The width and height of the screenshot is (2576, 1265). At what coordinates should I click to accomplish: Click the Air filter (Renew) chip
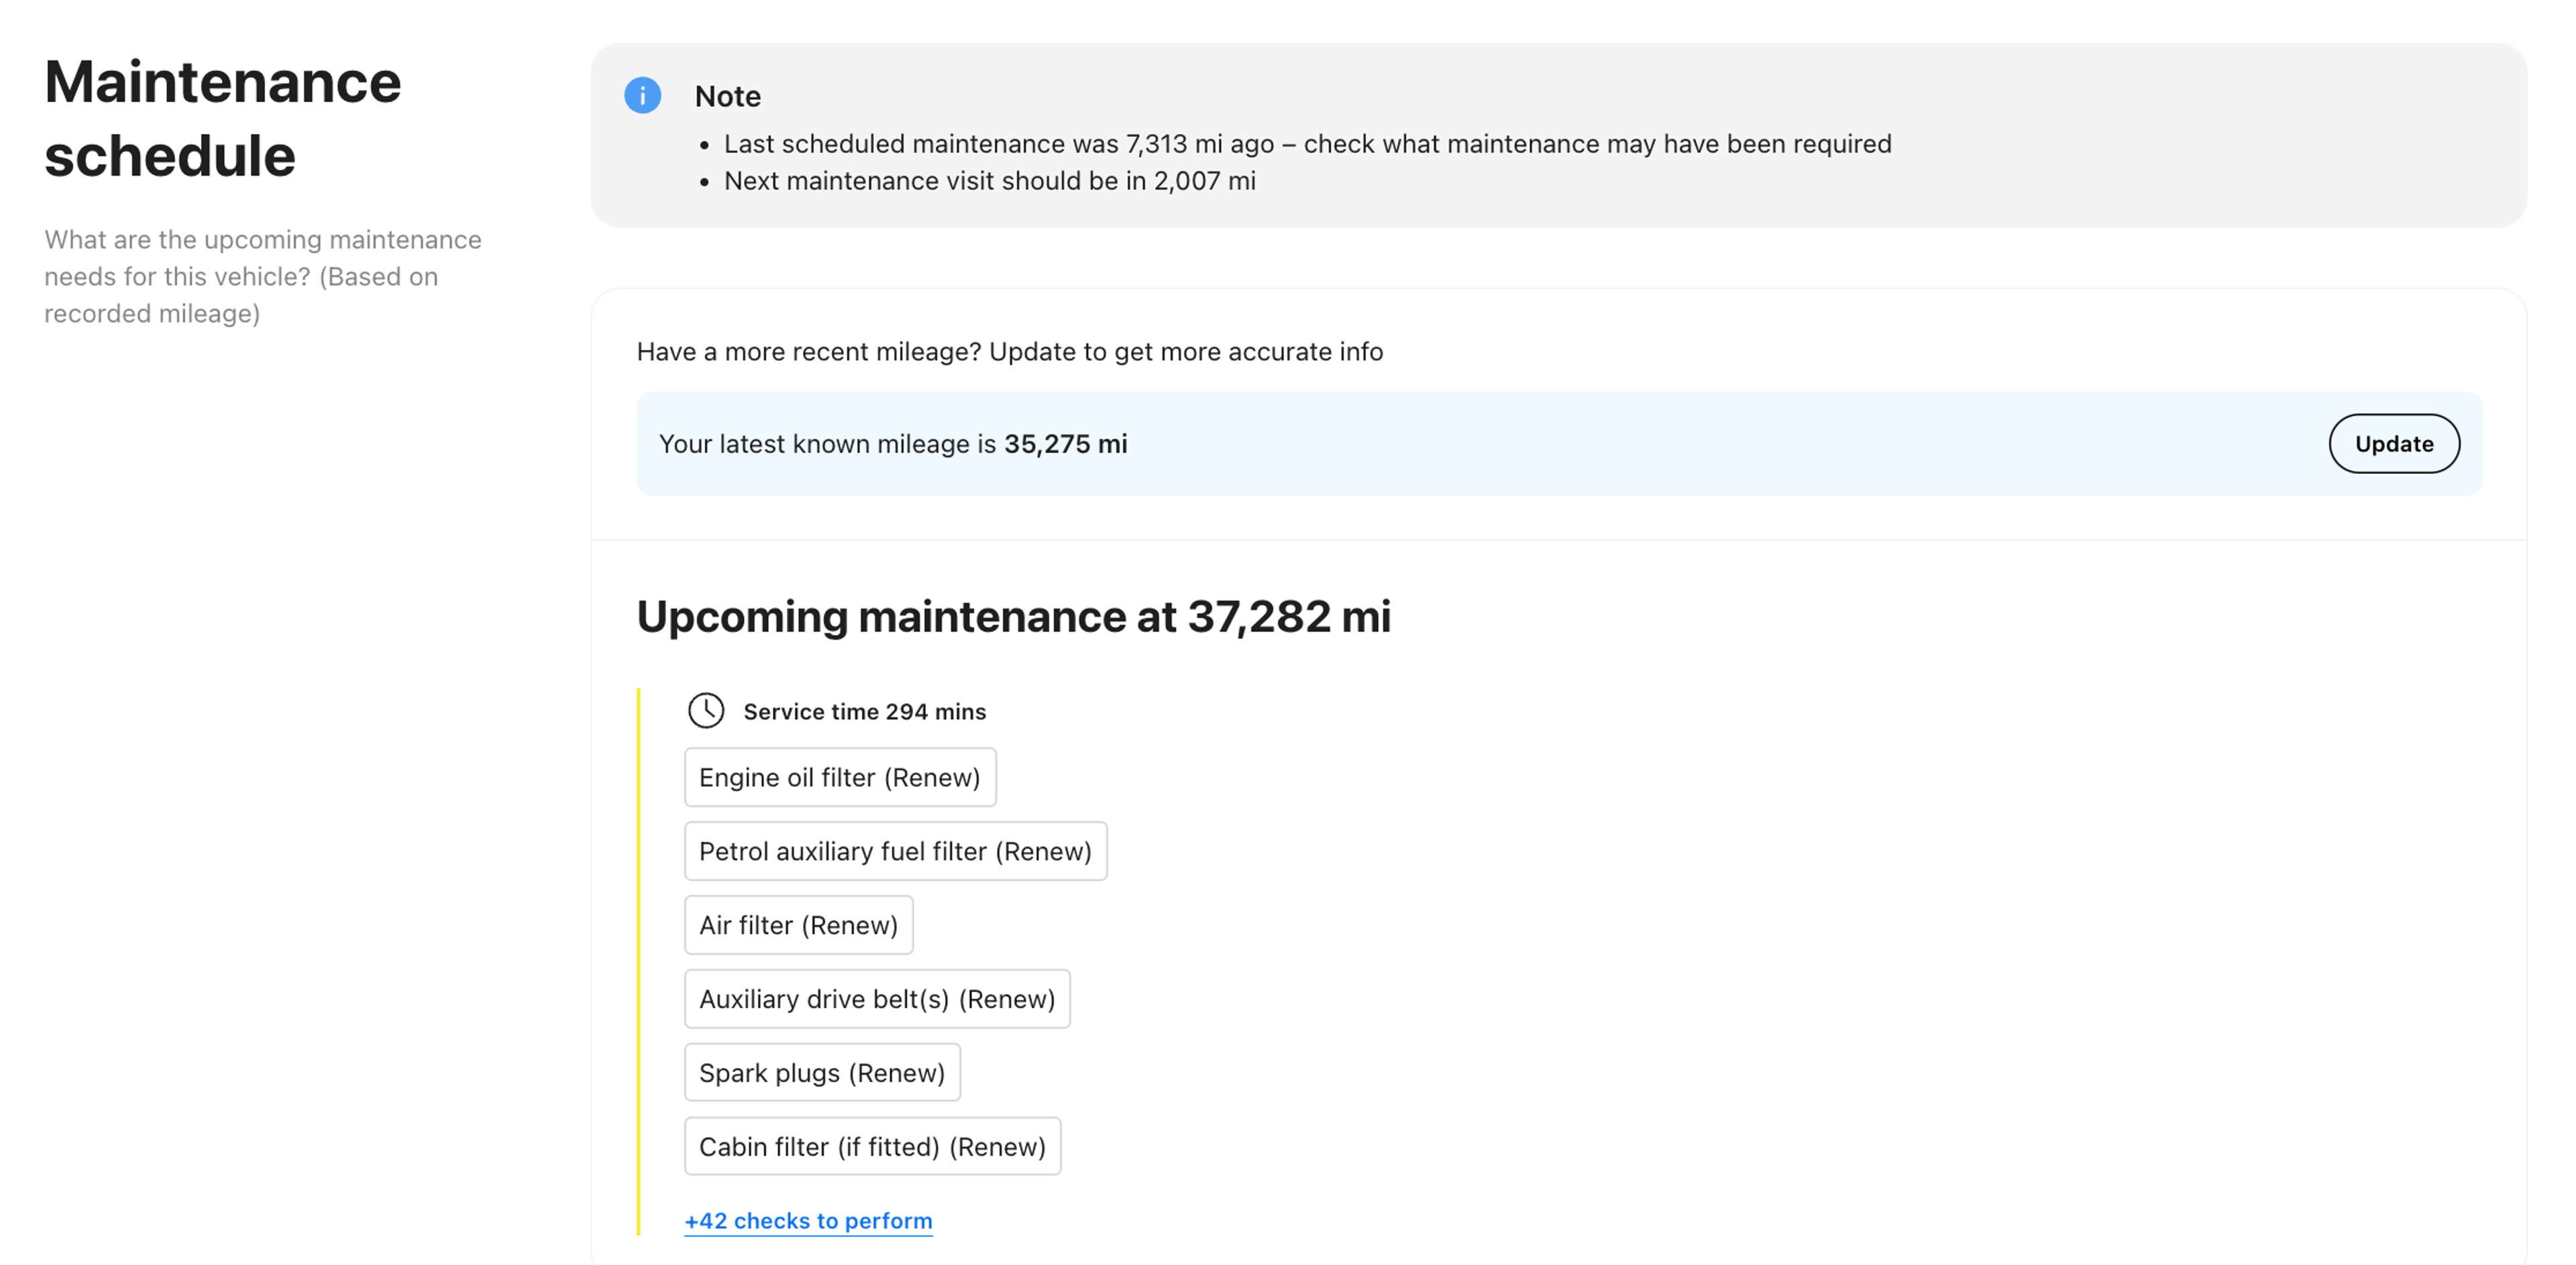798,925
